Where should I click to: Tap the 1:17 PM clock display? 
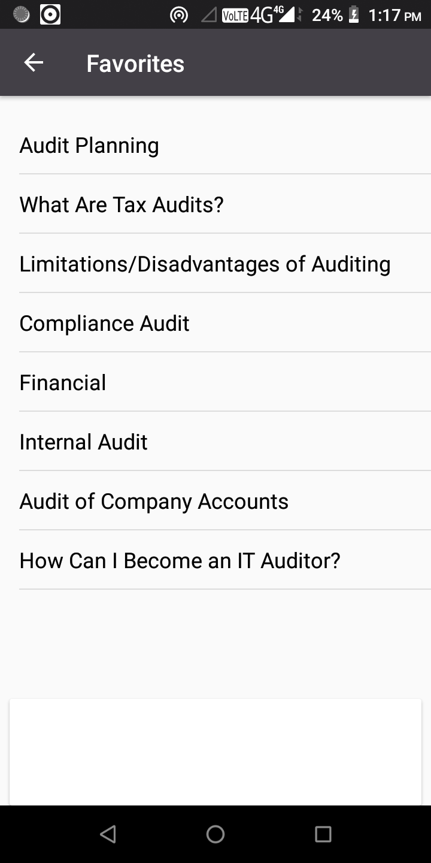pyautogui.click(x=395, y=15)
